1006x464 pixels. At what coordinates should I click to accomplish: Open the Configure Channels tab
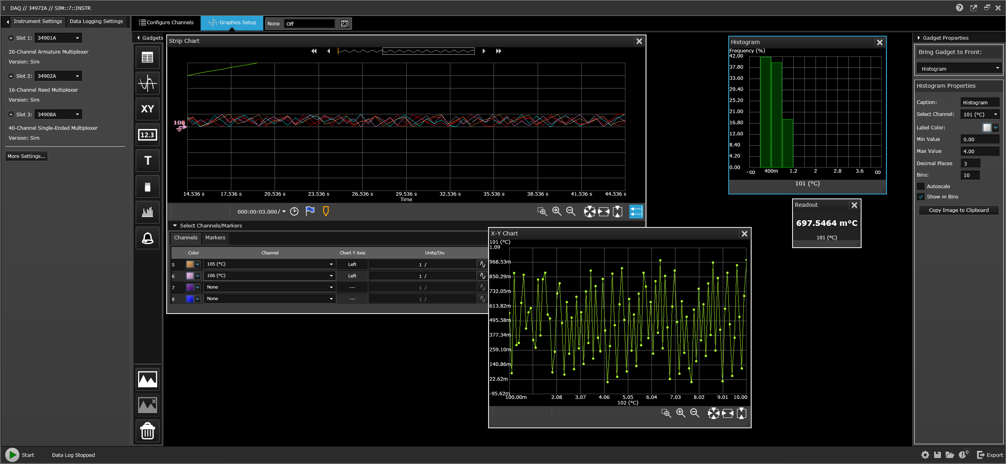click(166, 23)
